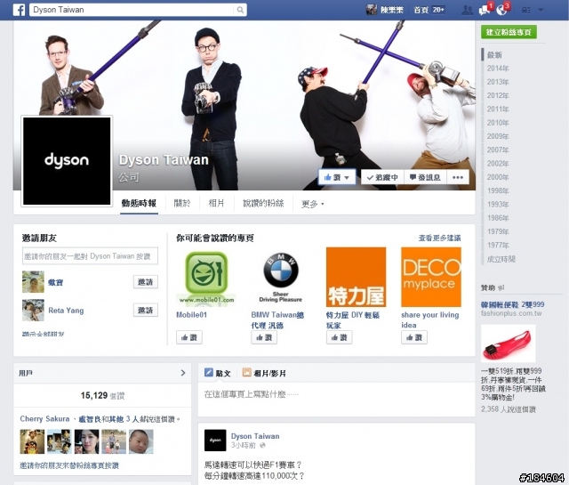Image resolution: width=569 pixels, height=485 pixels.
Task: Go to 首頁 home link
Action: click(421, 10)
